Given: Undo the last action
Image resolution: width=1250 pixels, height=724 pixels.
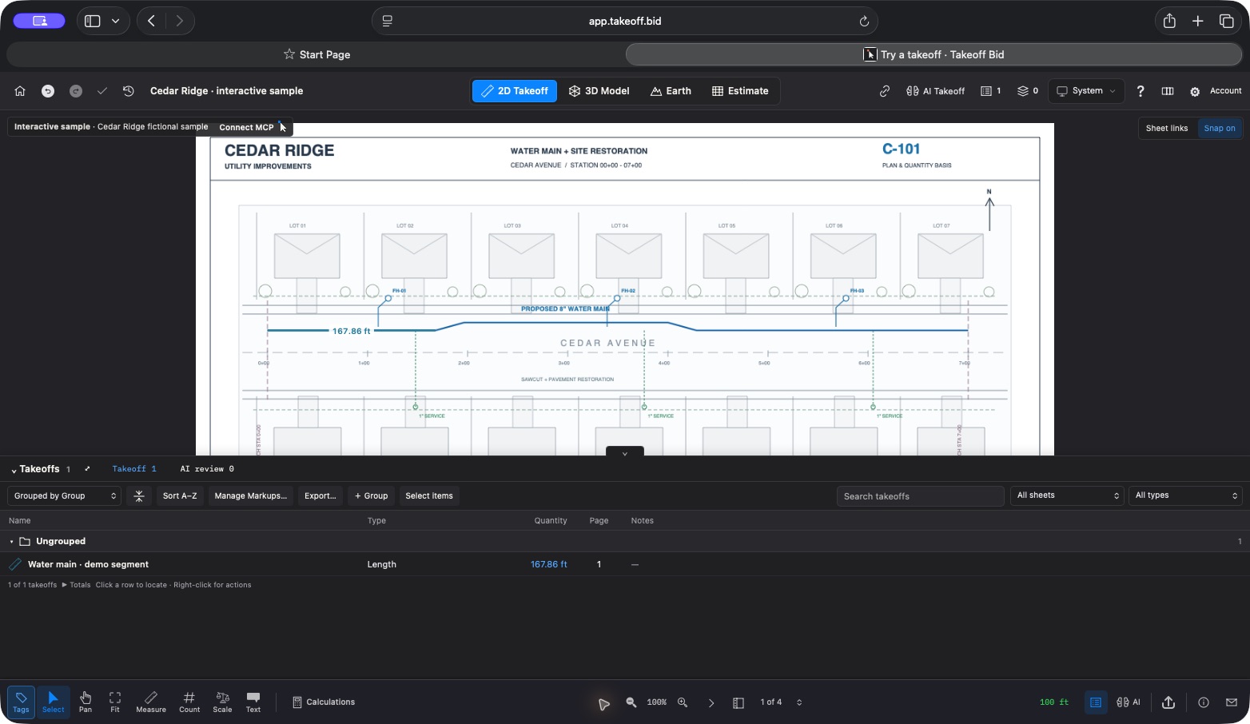Looking at the screenshot, I should [48, 91].
